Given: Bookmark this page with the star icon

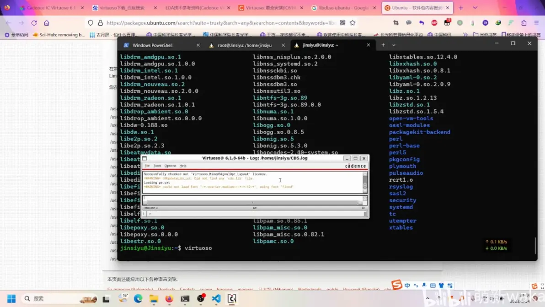Looking at the screenshot, I should click(353, 23).
